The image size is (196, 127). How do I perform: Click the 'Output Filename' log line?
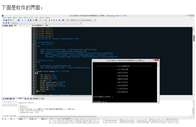tap(47, 109)
